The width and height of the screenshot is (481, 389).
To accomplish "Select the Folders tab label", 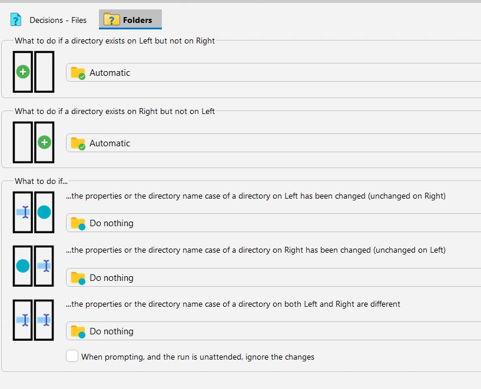I will pyautogui.click(x=137, y=20).
